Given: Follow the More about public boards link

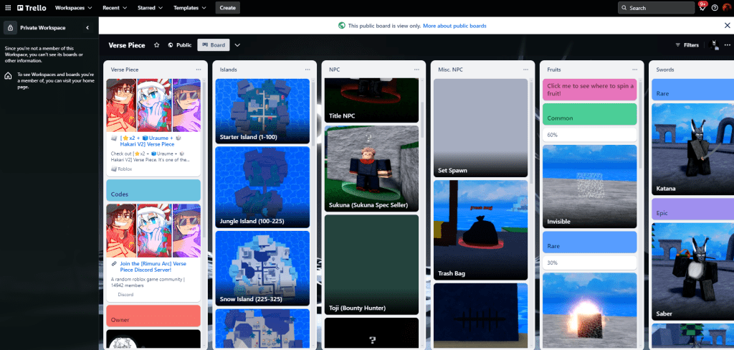Looking at the screenshot, I should click(x=454, y=25).
